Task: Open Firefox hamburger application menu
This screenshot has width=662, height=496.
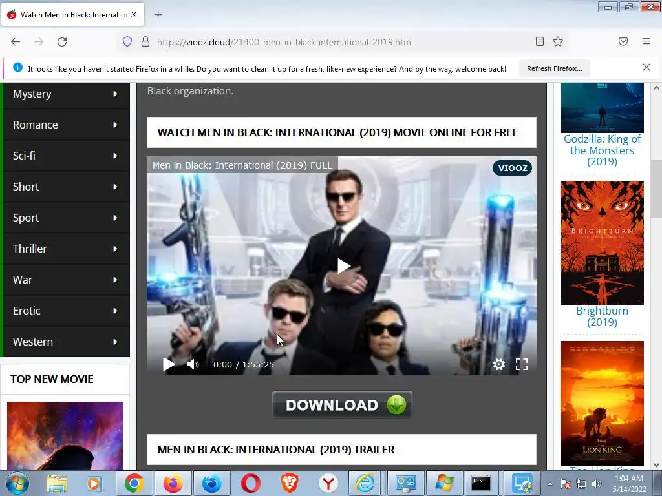Action: pos(646,41)
